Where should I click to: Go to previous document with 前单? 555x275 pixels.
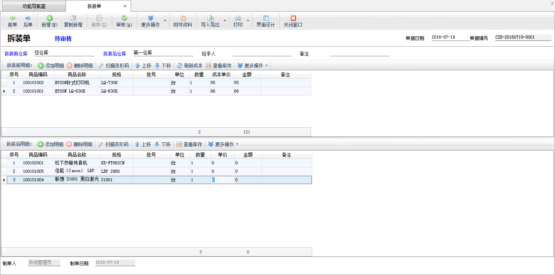click(12, 21)
